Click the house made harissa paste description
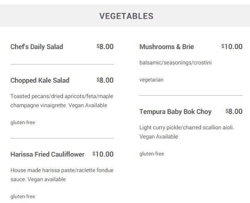The image size is (250, 203). (62, 175)
